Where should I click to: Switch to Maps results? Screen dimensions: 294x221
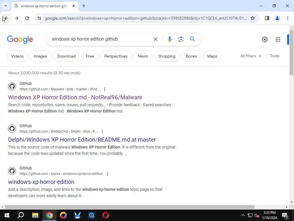pos(212,56)
